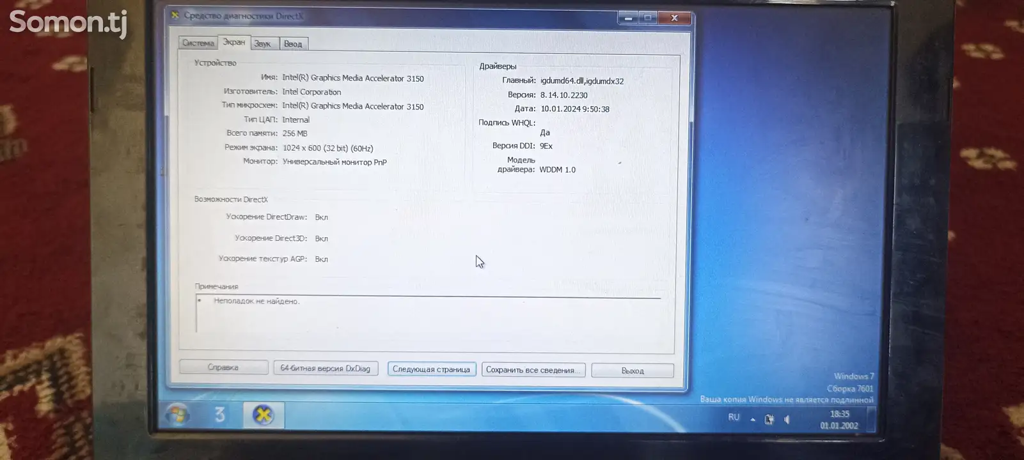Click Ускорение текстур AGP status Вкл
This screenshot has height=460, width=1024.
tap(321, 259)
